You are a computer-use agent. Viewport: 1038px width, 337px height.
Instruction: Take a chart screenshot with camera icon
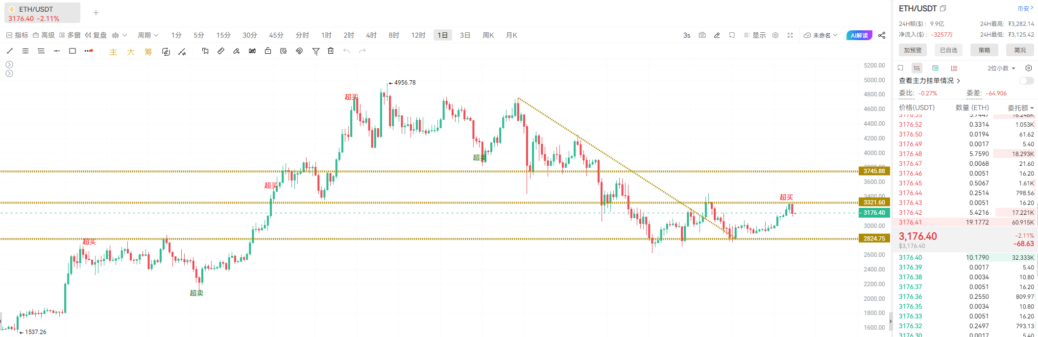[x=702, y=35]
